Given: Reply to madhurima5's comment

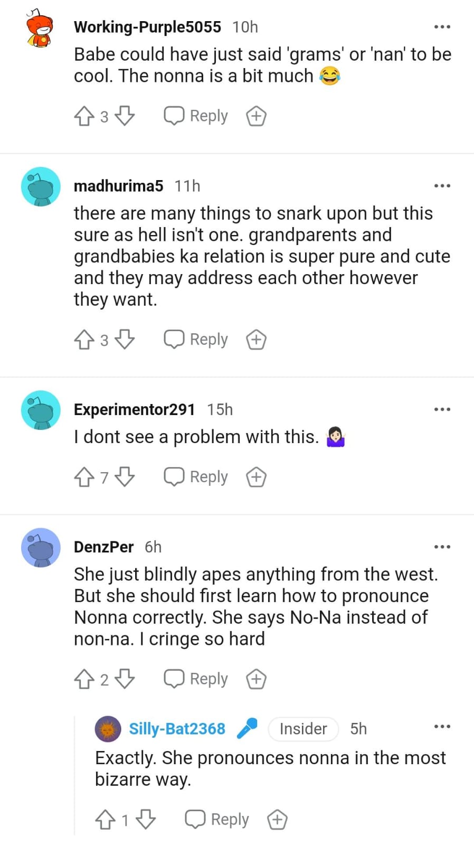Looking at the screenshot, I should point(196,340).
